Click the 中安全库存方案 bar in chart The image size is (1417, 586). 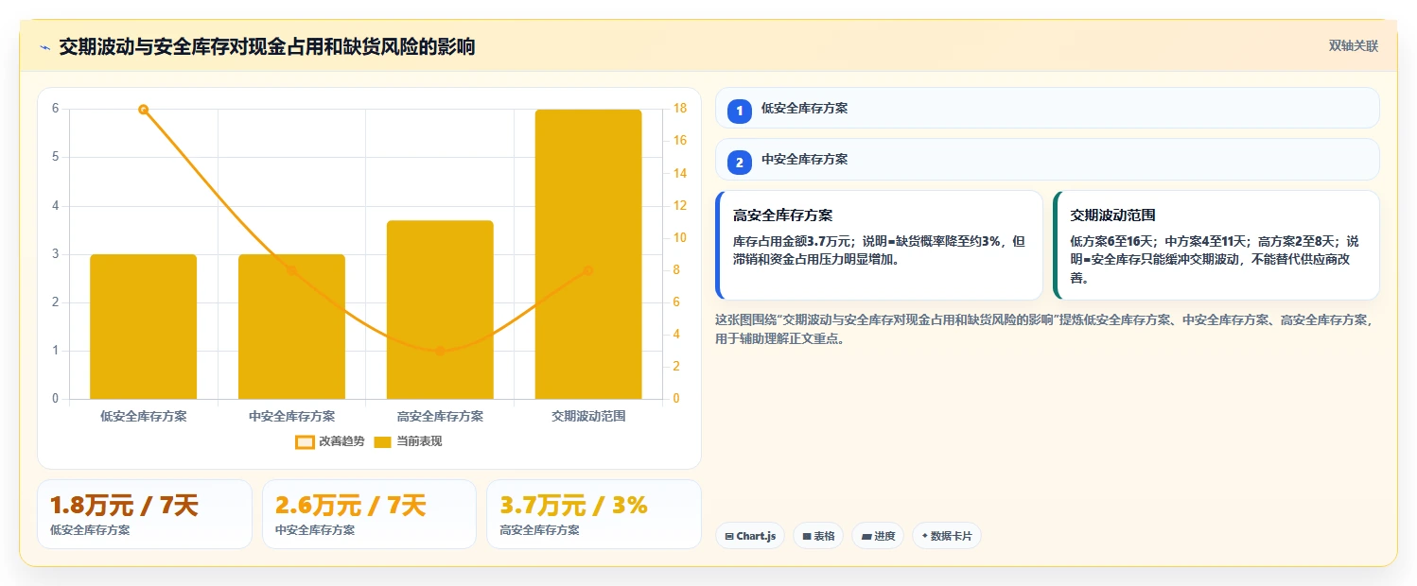pos(291,326)
